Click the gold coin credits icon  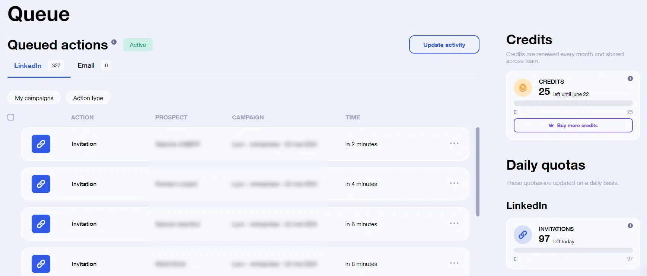point(523,87)
